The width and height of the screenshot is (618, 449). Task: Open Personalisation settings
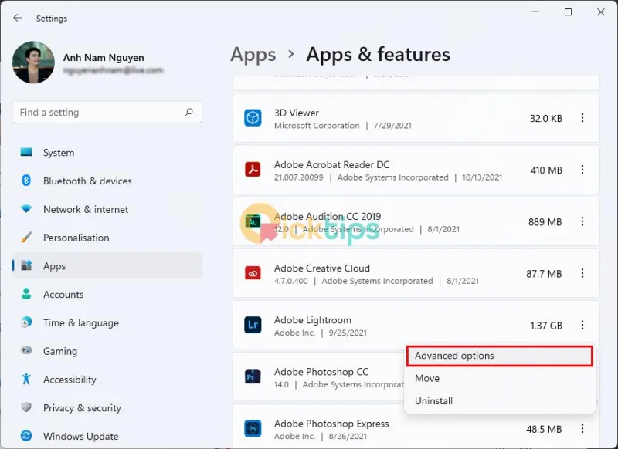(x=107, y=238)
